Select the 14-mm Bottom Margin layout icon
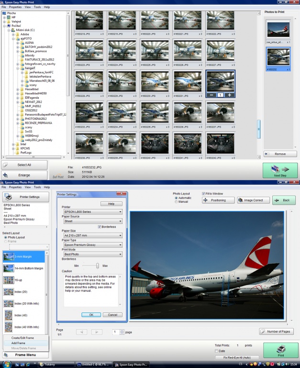The width and height of the screenshot is (300, 368). coord(9,268)
